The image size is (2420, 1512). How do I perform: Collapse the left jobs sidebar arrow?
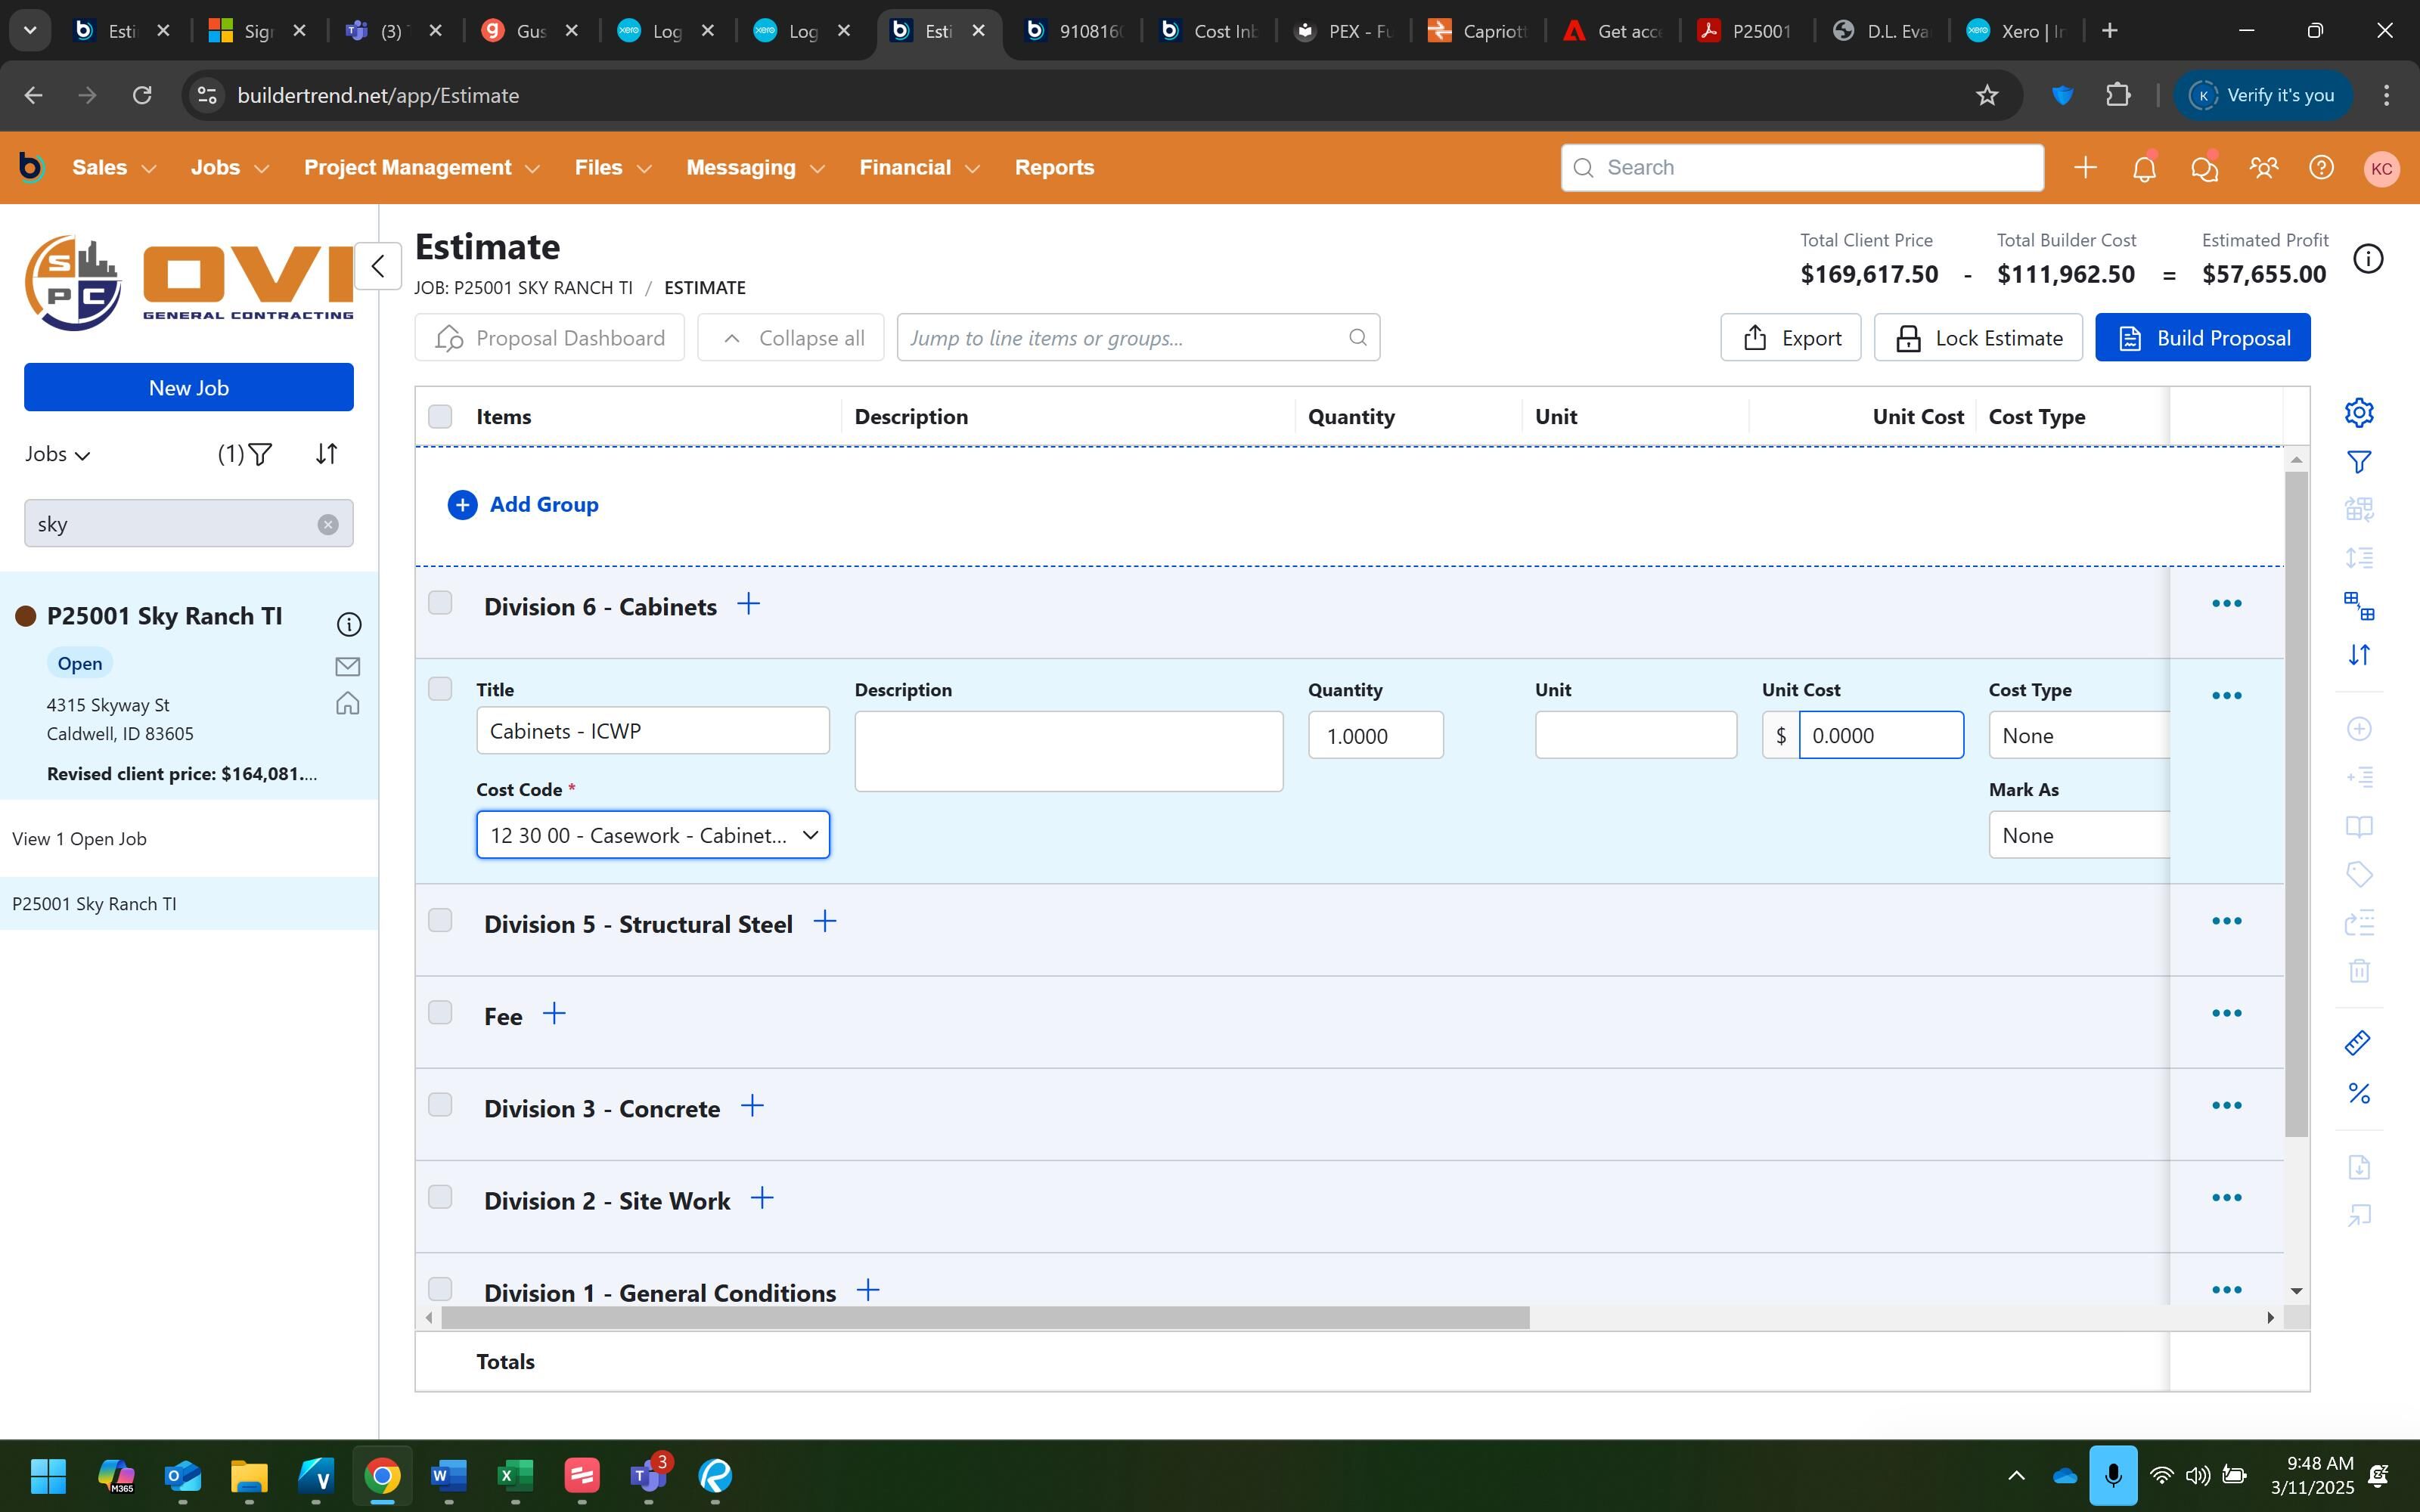(x=378, y=266)
